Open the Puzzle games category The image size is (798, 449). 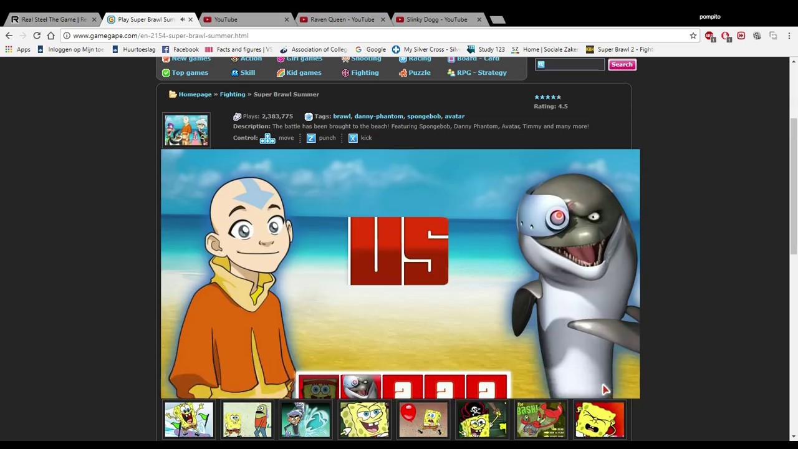(x=415, y=72)
